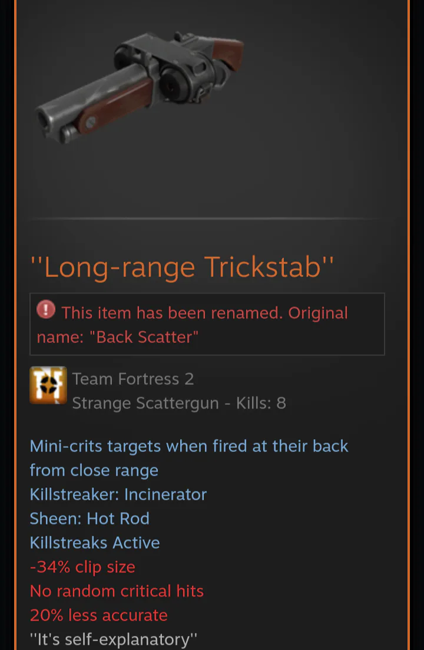Viewport: 424px width, 650px height.
Task: Select the "Kills: 8" strange counter
Action: pos(261,403)
